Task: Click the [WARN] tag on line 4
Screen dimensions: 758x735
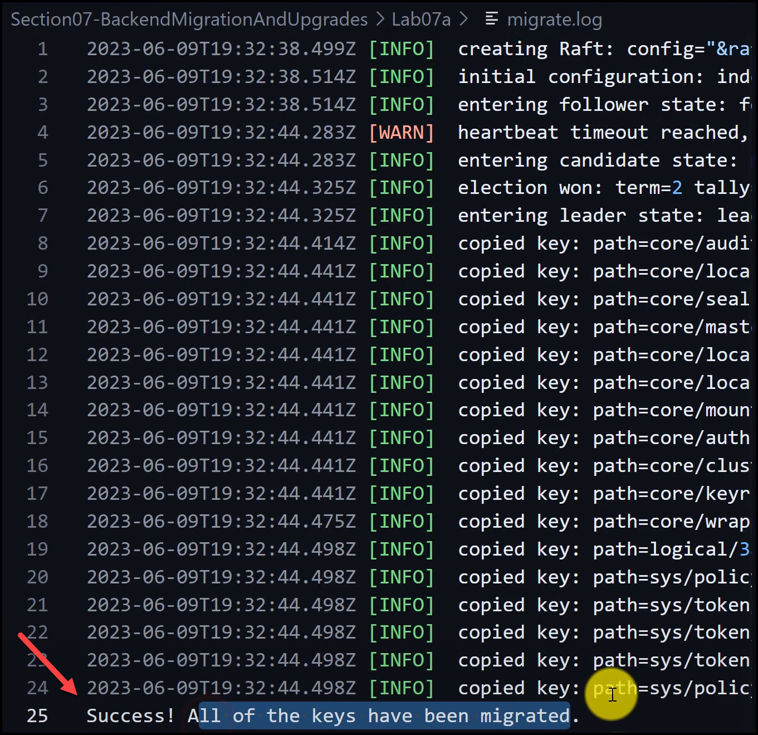Action: tap(402, 132)
